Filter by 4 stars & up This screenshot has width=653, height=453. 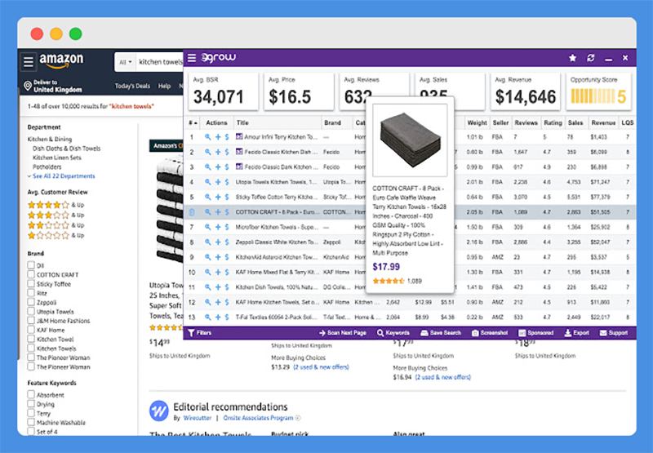click(56, 205)
